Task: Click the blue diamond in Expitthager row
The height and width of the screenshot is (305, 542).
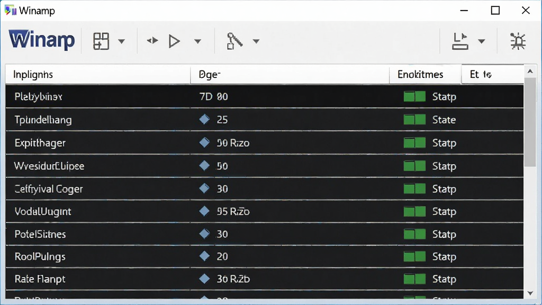Action: click(x=204, y=142)
